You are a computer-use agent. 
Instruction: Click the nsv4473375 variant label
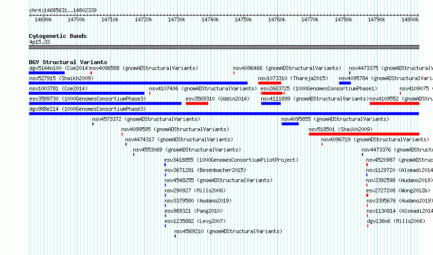point(391,68)
